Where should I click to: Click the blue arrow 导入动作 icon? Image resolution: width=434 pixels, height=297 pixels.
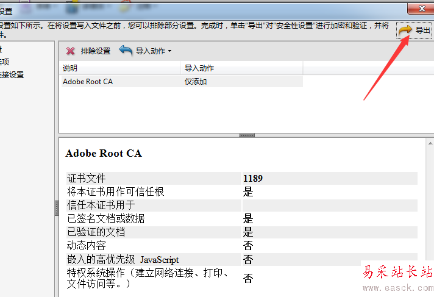tap(126, 51)
